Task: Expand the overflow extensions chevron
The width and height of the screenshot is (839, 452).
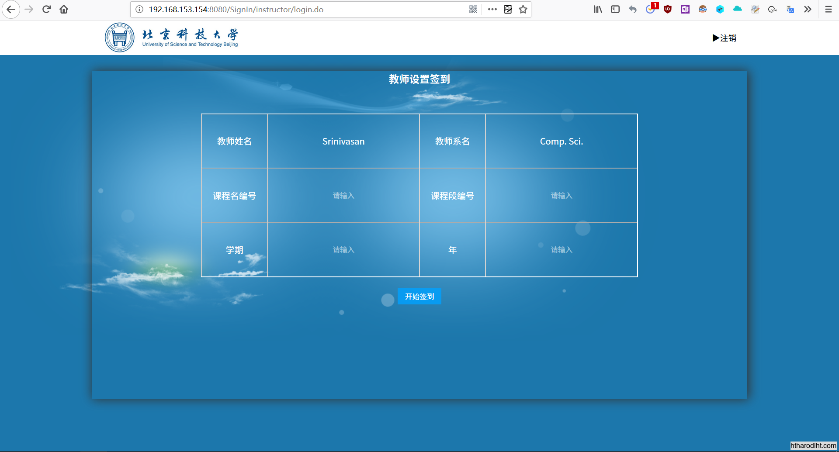Action: click(x=808, y=10)
